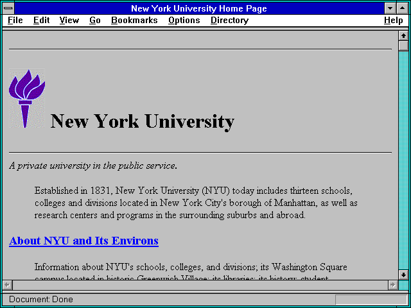Open the Bookmarks menu
The image size is (411, 308).
point(134,21)
